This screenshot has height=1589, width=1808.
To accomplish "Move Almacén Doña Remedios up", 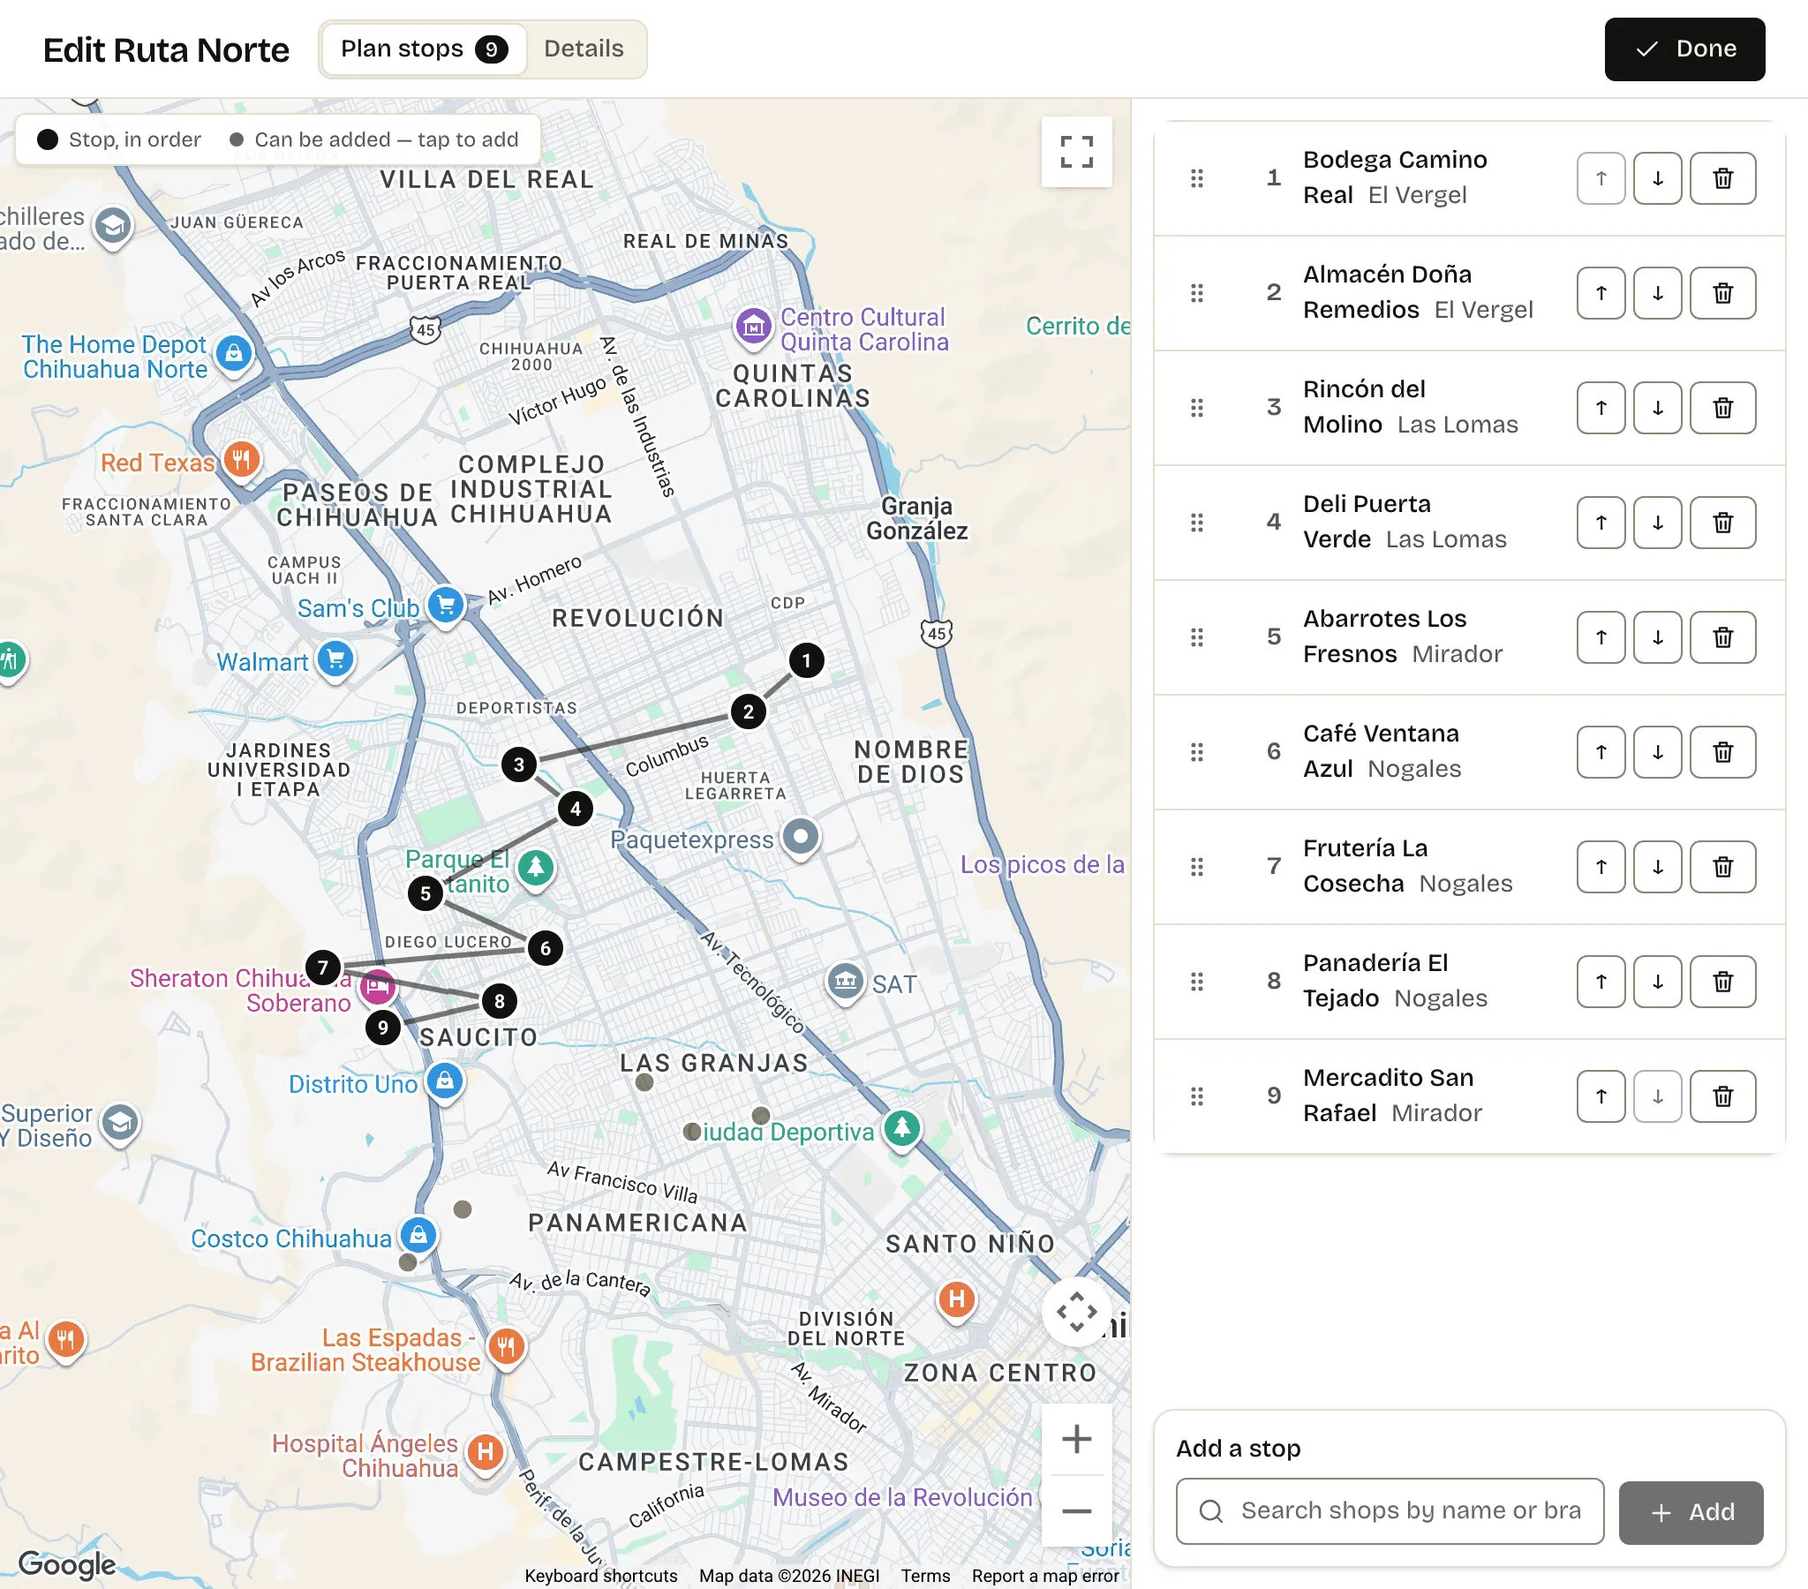I will click(1601, 293).
